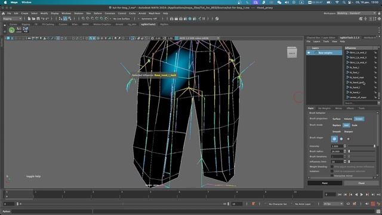Screen dimensions: 382x215
Task: Click the Intensity slider handle
Action: point(374,146)
